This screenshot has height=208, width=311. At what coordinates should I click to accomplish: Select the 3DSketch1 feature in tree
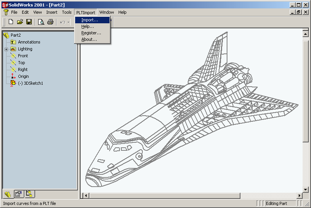(x=31, y=83)
